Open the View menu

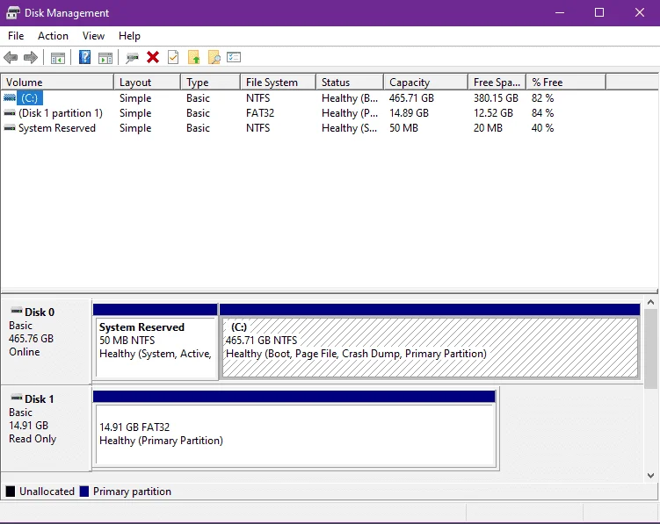coord(93,36)
